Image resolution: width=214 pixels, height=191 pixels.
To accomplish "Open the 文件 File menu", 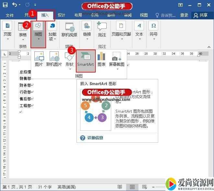I will 10,15.
